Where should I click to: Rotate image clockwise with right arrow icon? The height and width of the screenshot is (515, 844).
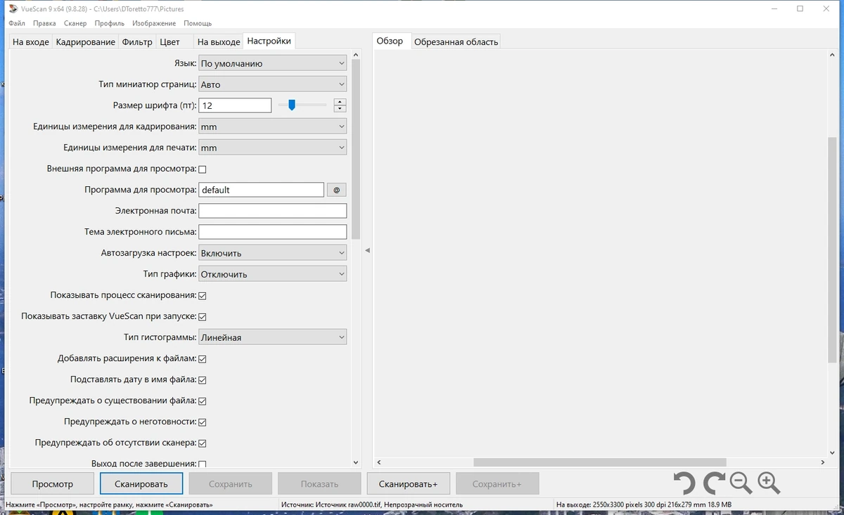coord(713,483)
